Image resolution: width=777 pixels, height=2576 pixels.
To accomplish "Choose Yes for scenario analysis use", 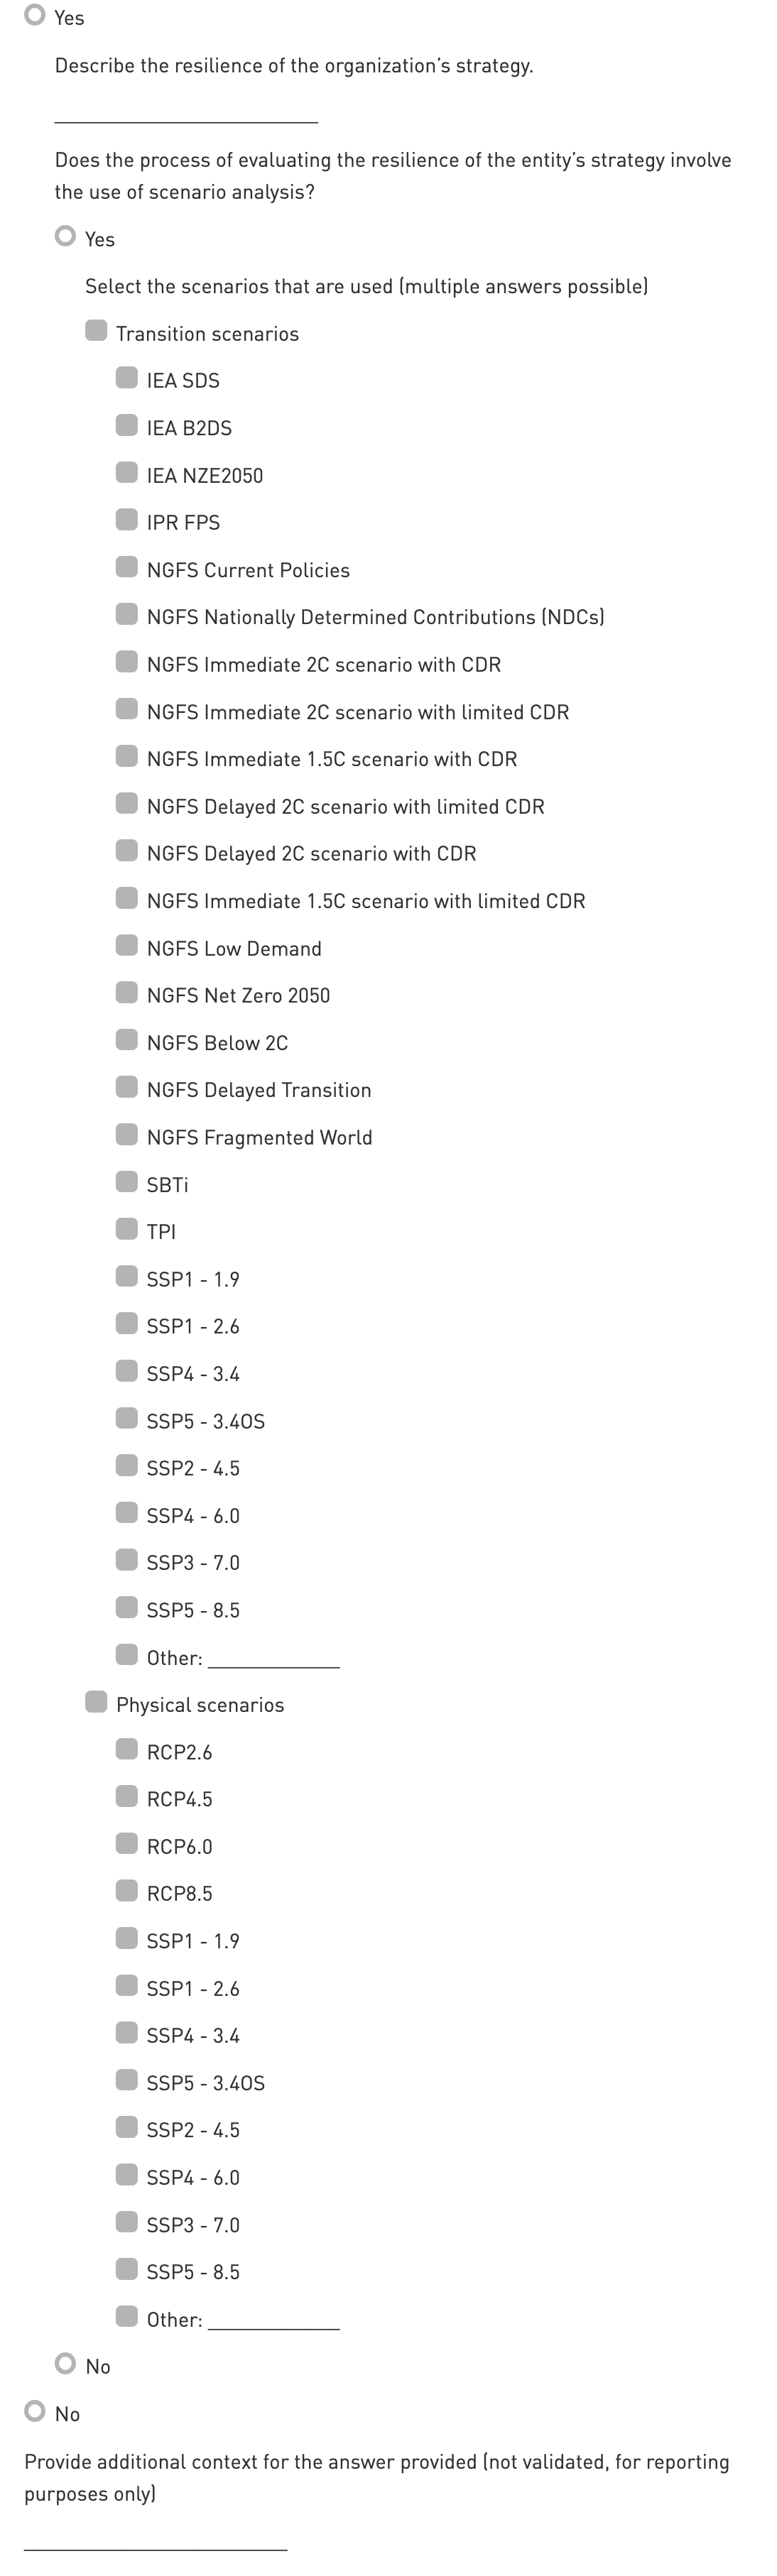I will pyautogui.click(x=66, y=237).
